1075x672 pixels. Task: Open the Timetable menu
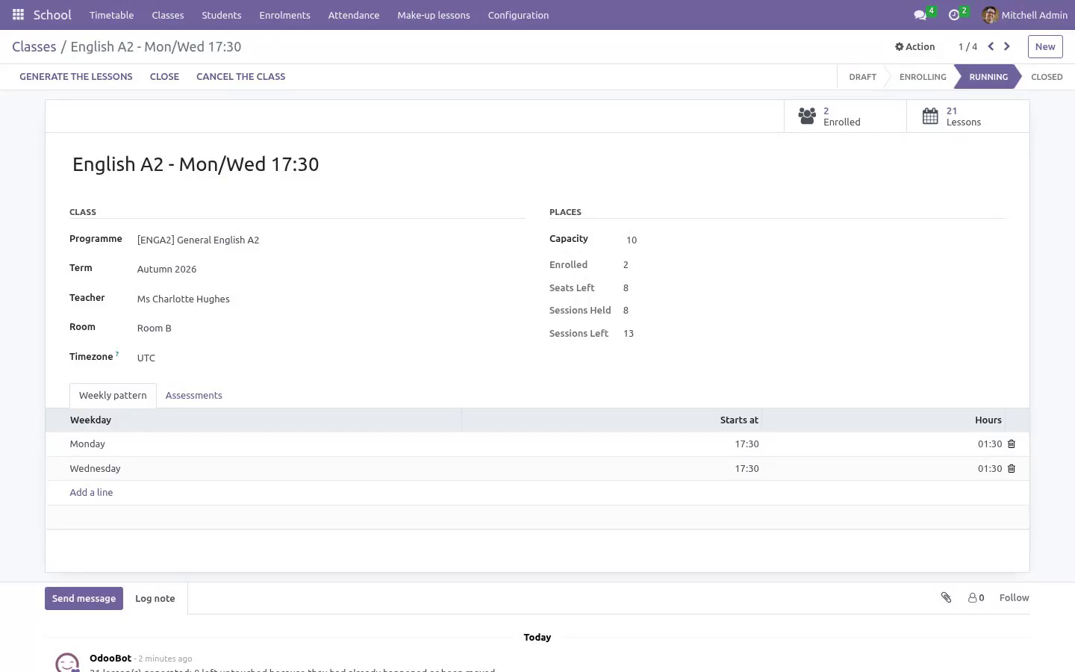pos(112,15)
